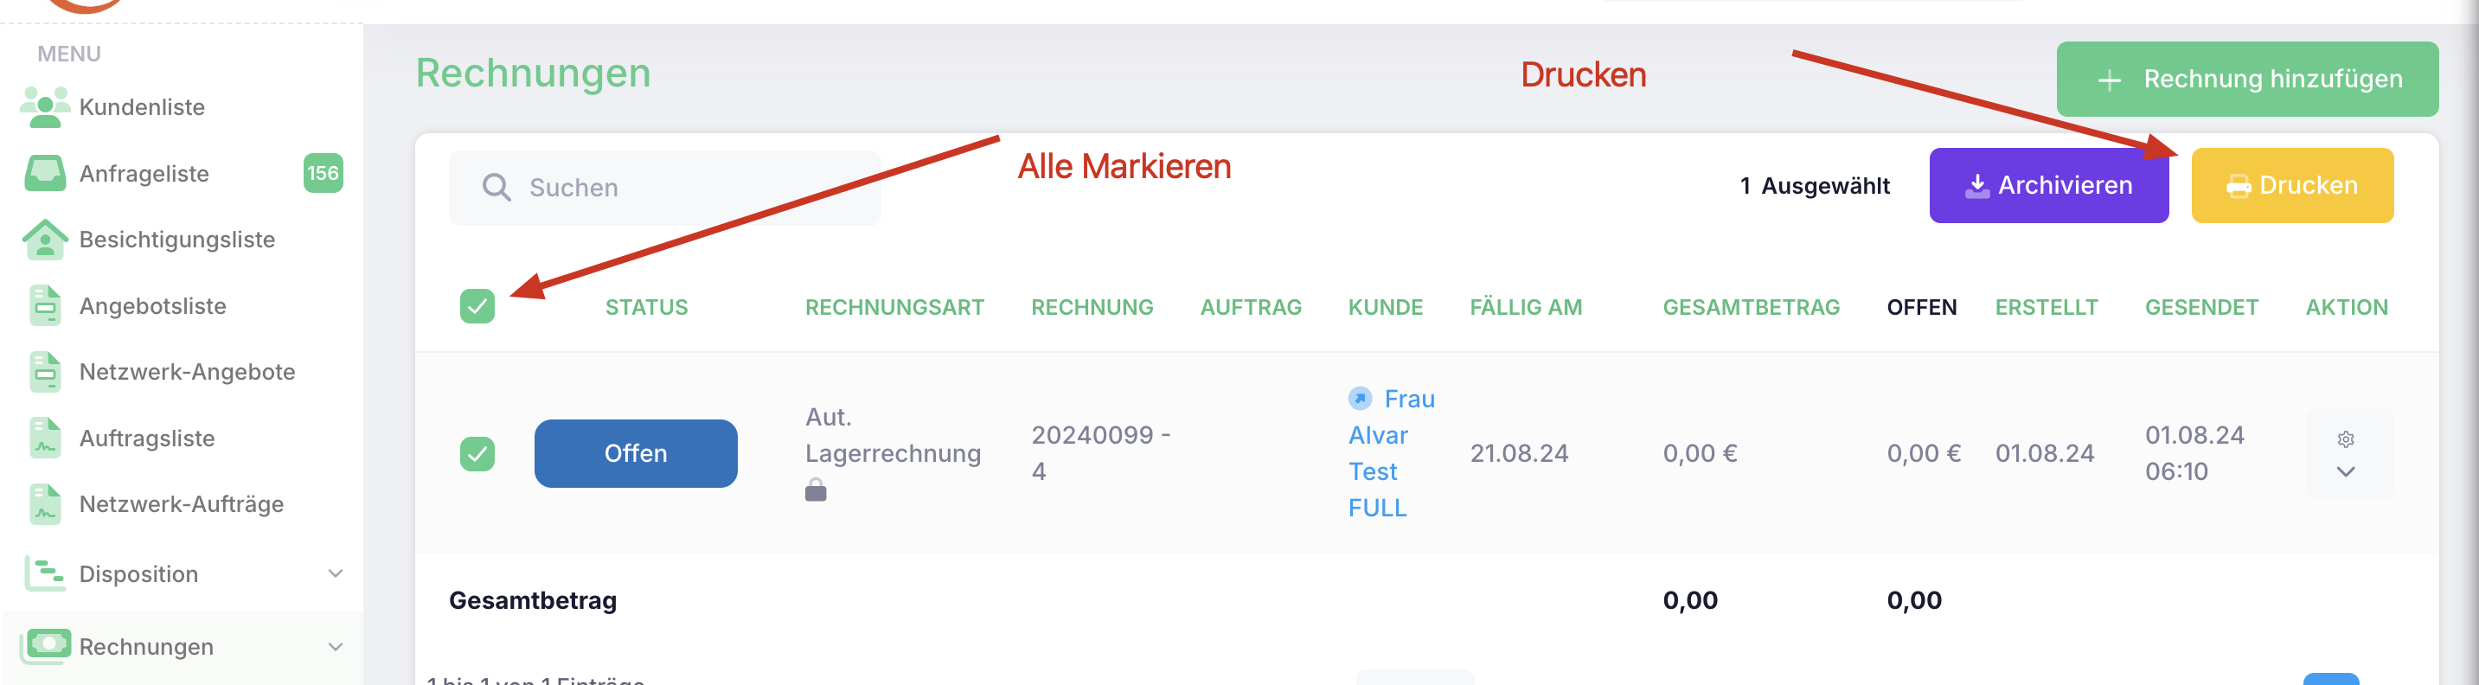This screenshot has height=685, width=2479.
Task: Click the Disposition chart icon
Action: (45, 573)
